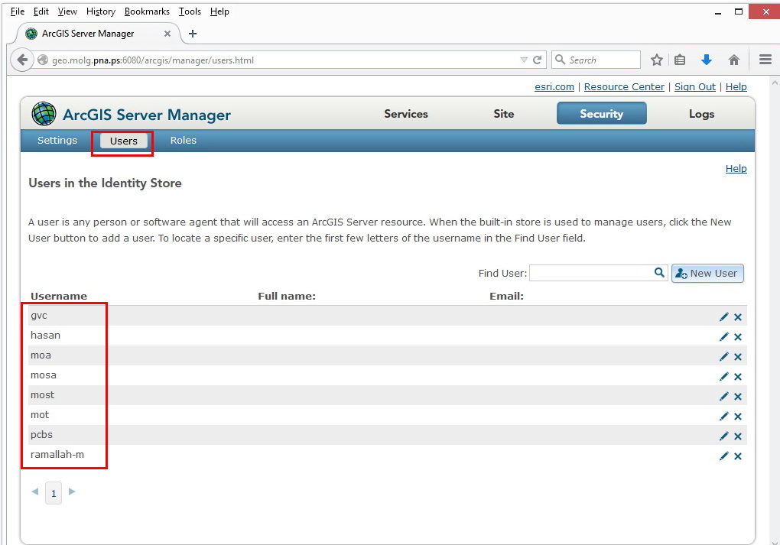Edit the mosa user with pencil icon
Screen dimensions: 780x545
pos(723,376)
